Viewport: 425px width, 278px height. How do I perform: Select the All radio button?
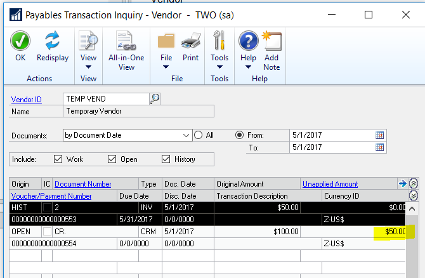(x=199, y=135)
